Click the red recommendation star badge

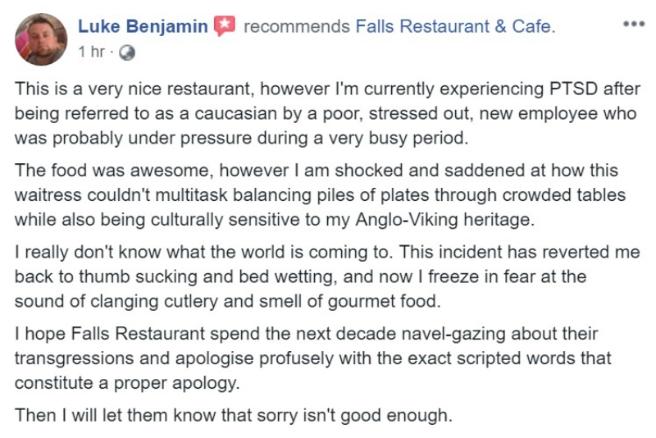[x=225, y=26]
